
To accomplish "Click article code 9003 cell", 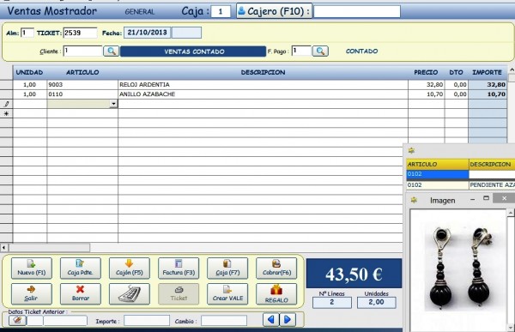I will point(82,85).
